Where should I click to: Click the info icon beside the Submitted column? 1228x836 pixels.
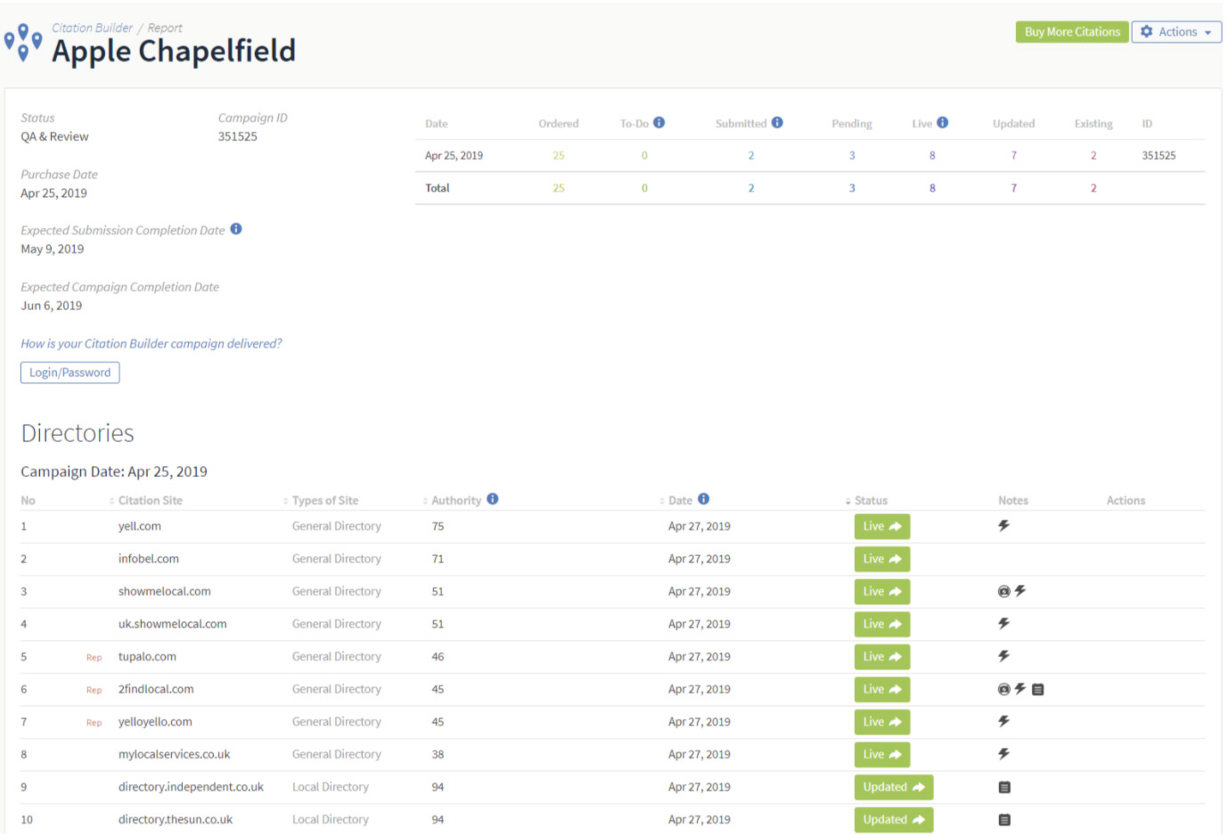(779, 122)
